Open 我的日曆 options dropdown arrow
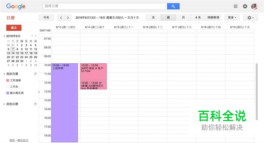The width and height of the screenshot is (264, 143). click(35, 74)
